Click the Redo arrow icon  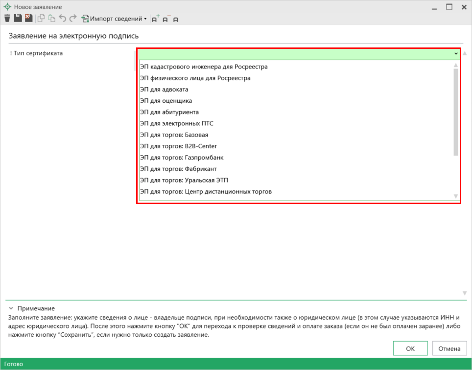pos(73,19)
